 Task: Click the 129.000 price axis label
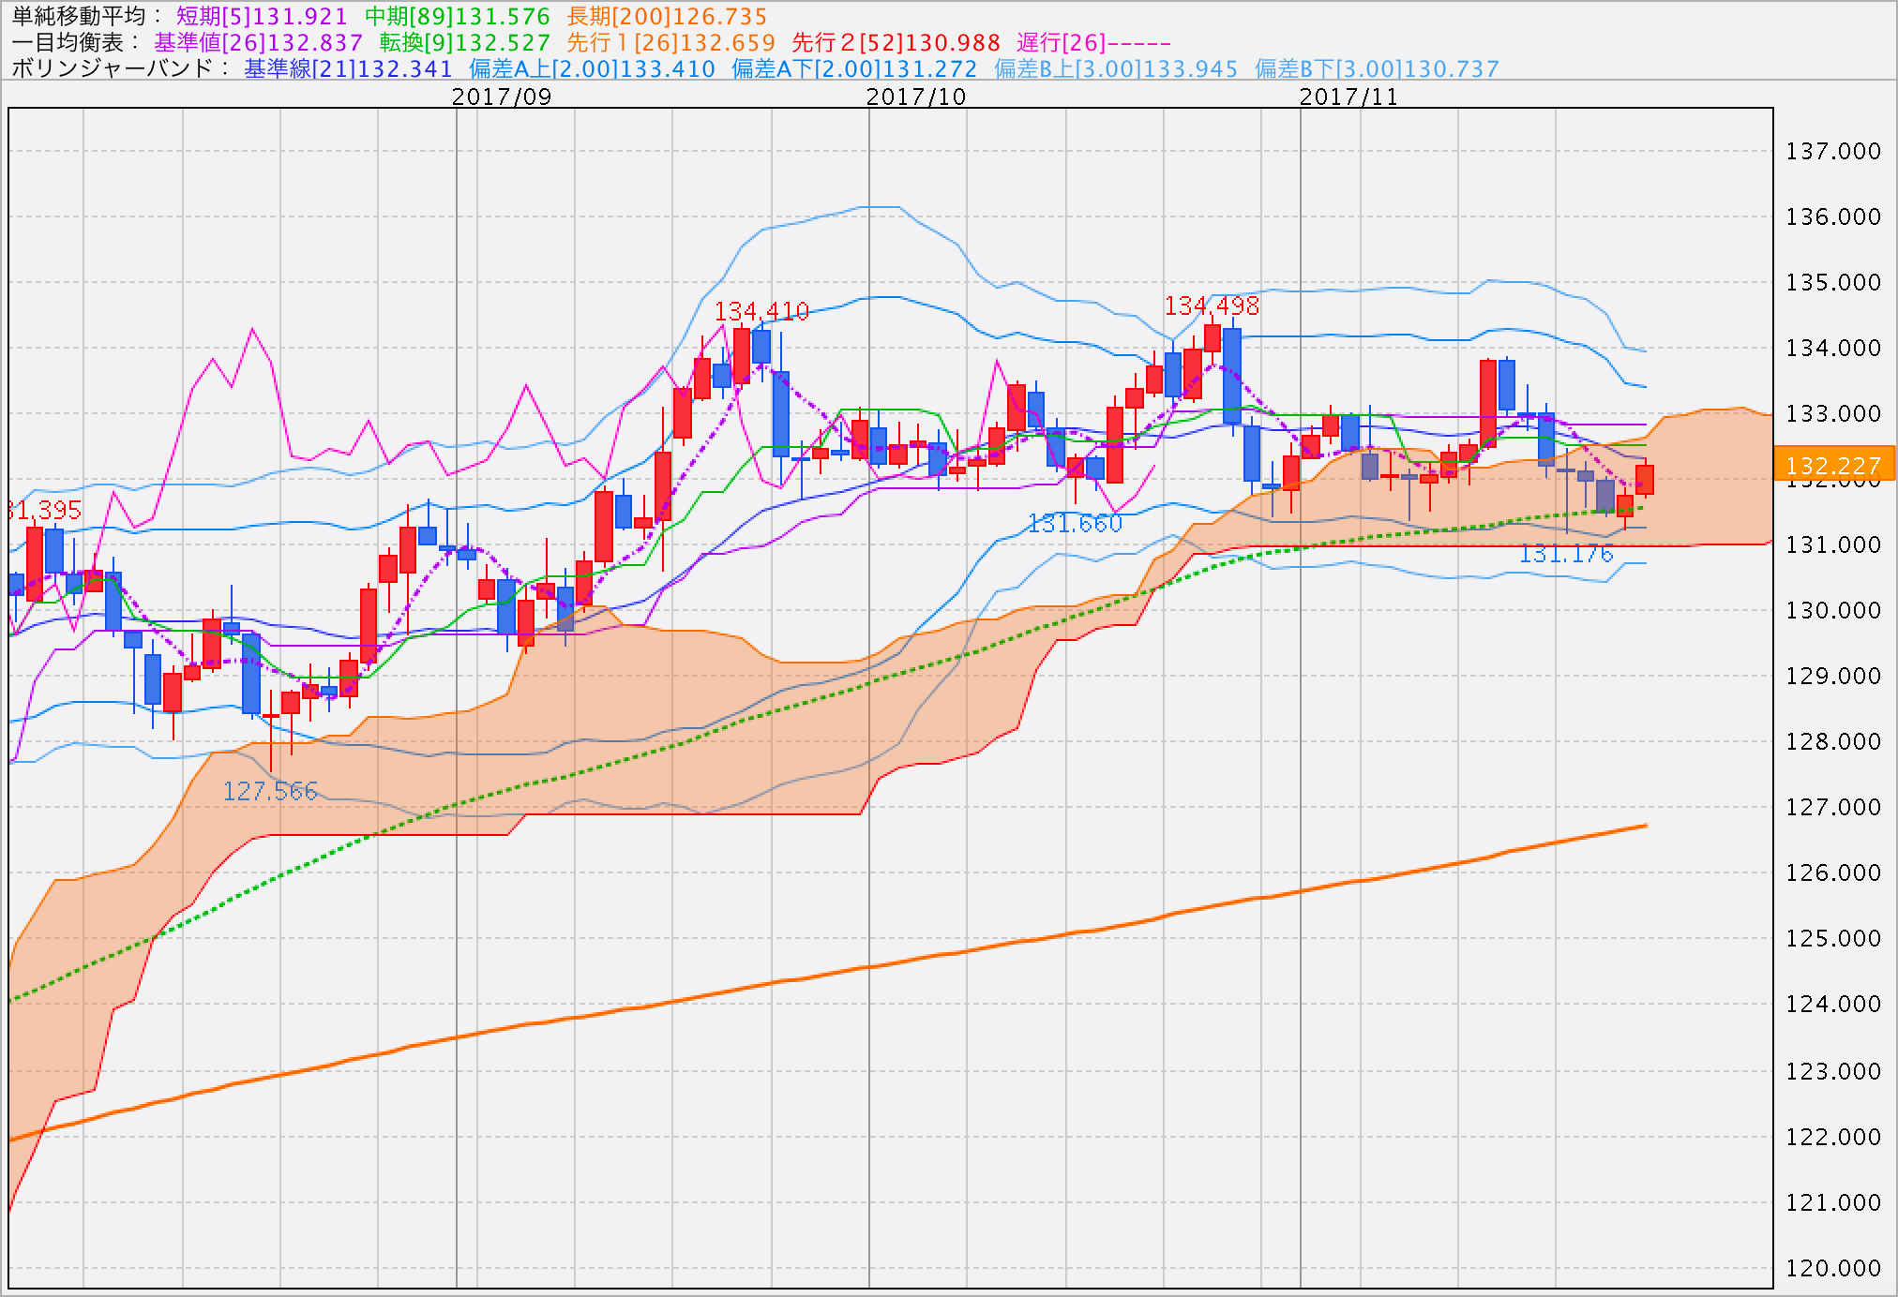(x=1833, y=676)
